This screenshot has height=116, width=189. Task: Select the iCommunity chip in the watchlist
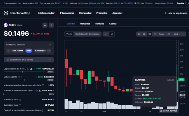tap(40, 50)
